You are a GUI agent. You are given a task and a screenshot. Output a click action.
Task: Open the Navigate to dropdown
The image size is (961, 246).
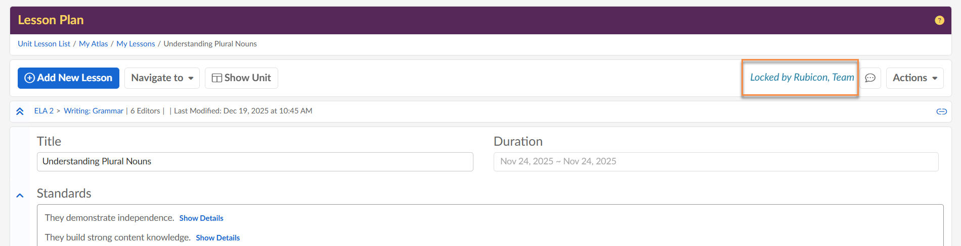162,78
